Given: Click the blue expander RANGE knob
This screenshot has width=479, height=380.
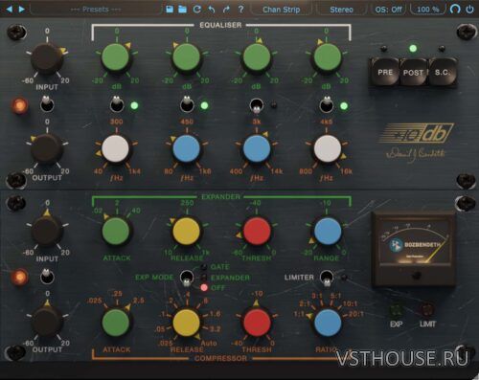Looking at the screenshot, I should coord(328,231).
